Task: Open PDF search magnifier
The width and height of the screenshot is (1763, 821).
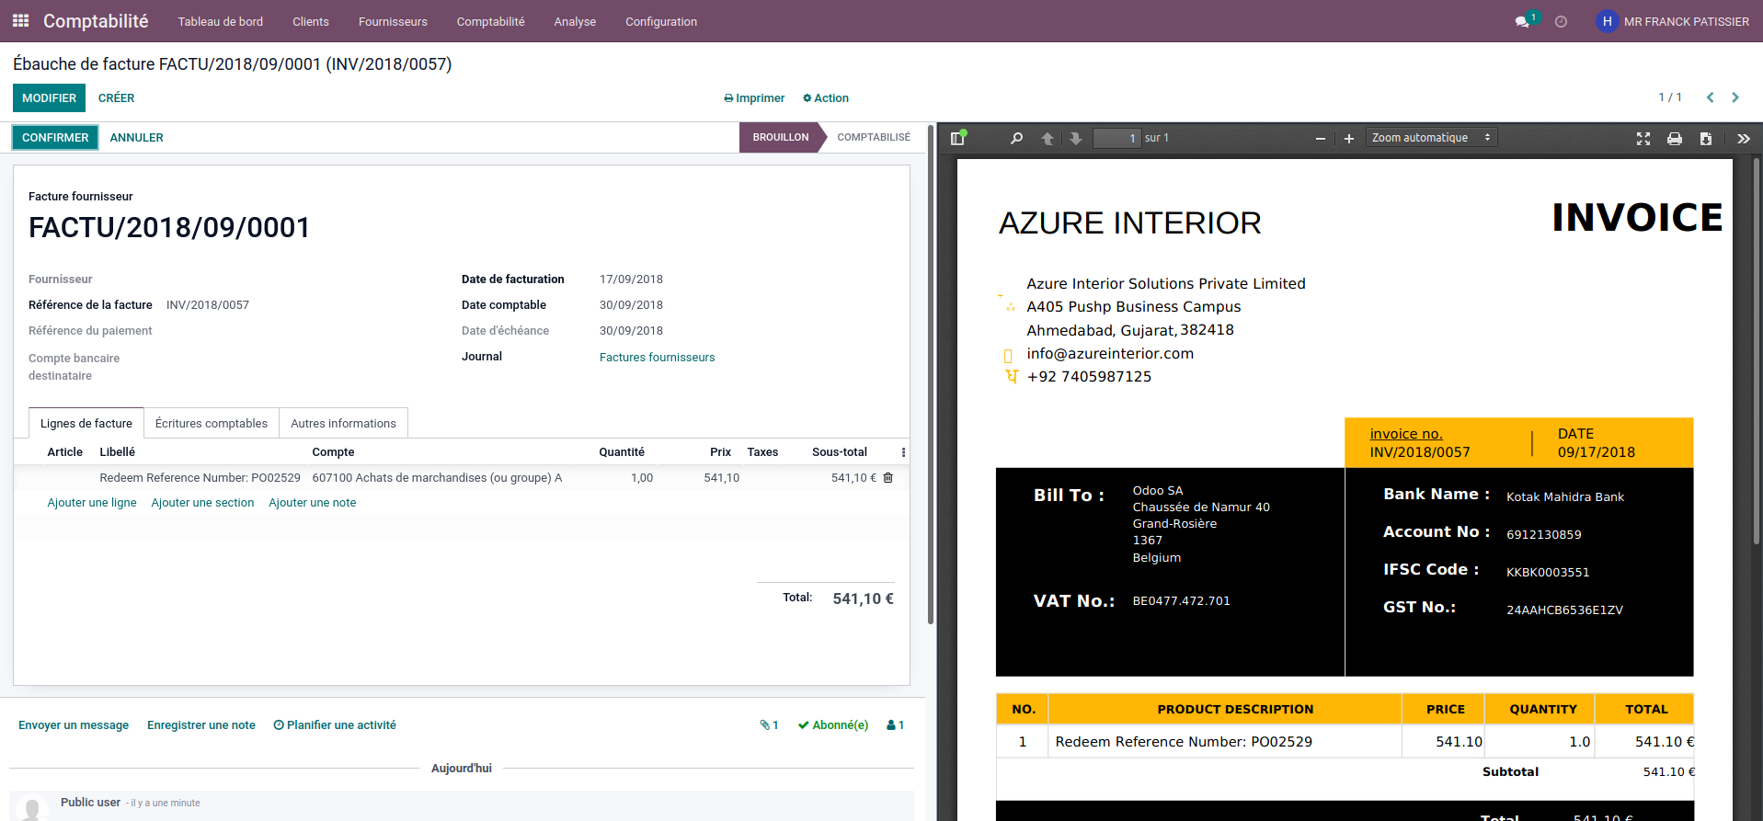Action: click(1016, 138)
